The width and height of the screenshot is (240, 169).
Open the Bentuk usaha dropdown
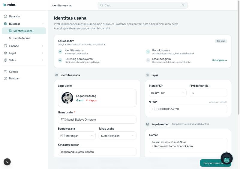(x=77, y=136)
